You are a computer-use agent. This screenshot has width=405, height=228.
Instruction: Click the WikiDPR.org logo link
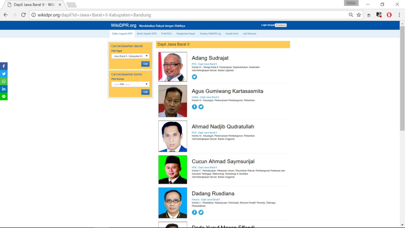tap(123, 25)
